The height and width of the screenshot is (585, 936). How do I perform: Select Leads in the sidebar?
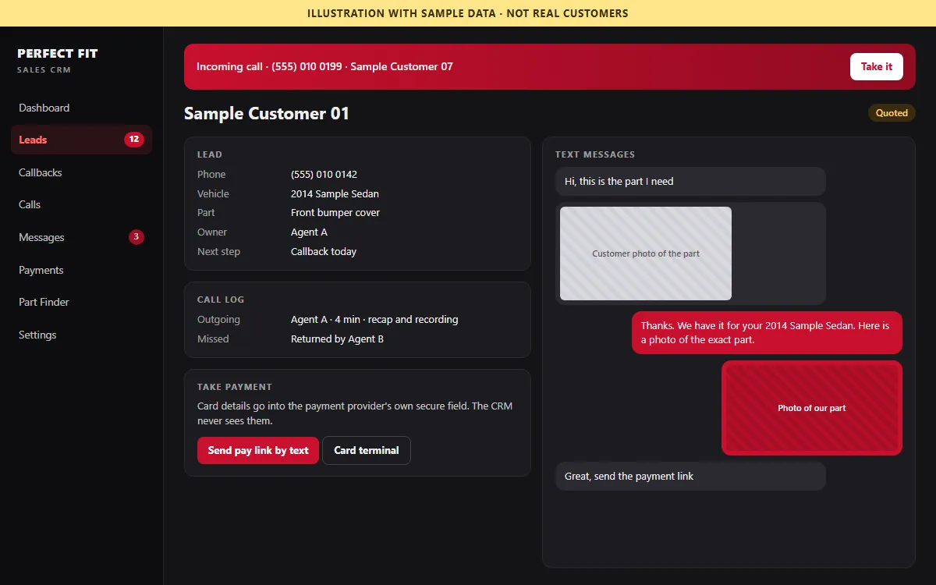pyautogui.click(x=81, y=140)
